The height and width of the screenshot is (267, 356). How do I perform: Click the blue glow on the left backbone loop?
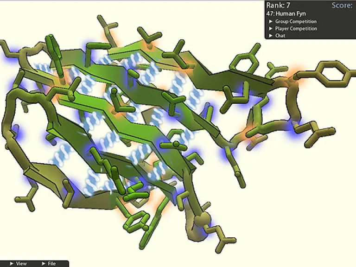pyautogui.click(x=17, y=133)
